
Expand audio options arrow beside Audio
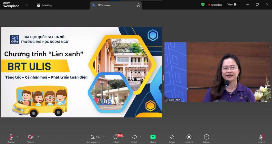pyautogui.click(x=18, y=137)
